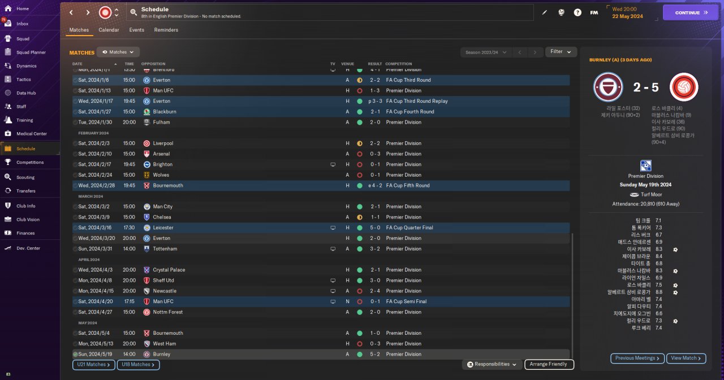Open the Club Info sidebar icon
Screen dimensions: 724x380
tap(8, 206)
